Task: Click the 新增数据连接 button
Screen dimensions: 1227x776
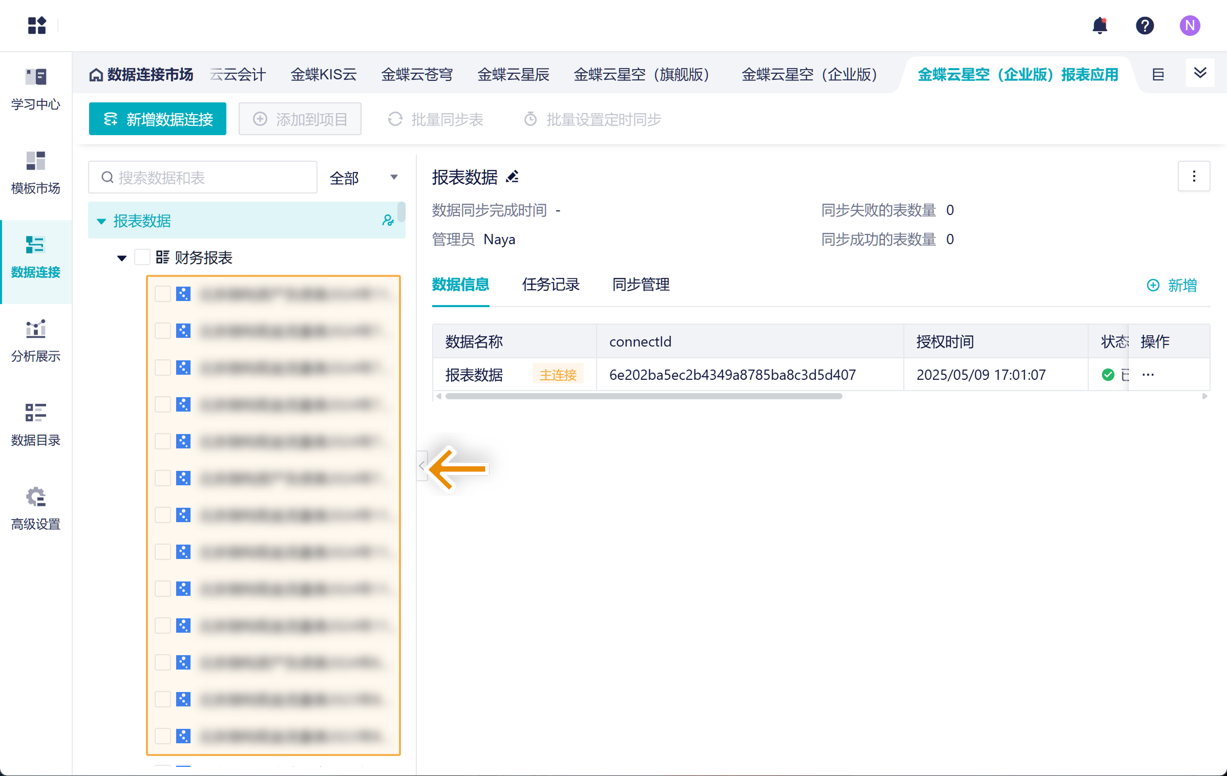Action: (158, 119)
